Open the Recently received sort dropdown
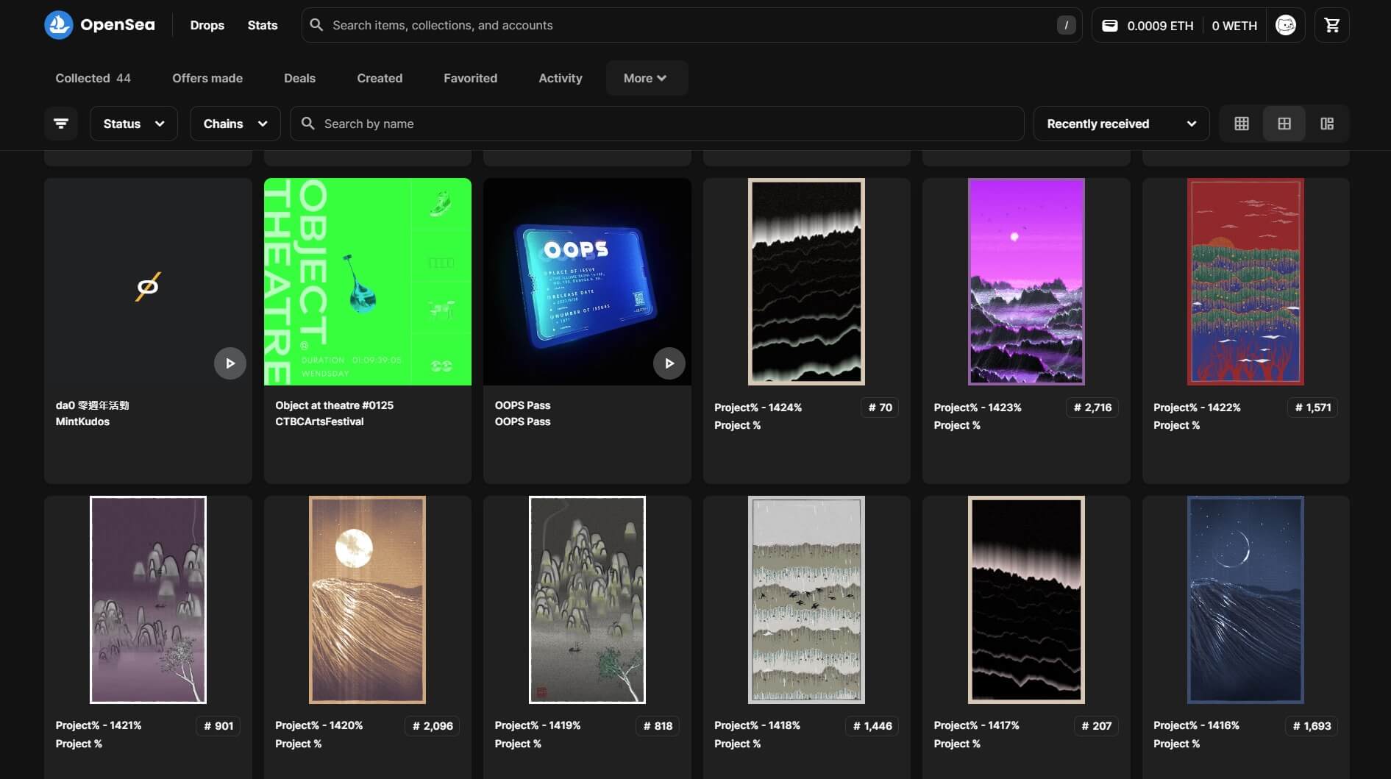The height and width of the screenshot is (779, 1391). [1121, 124]
